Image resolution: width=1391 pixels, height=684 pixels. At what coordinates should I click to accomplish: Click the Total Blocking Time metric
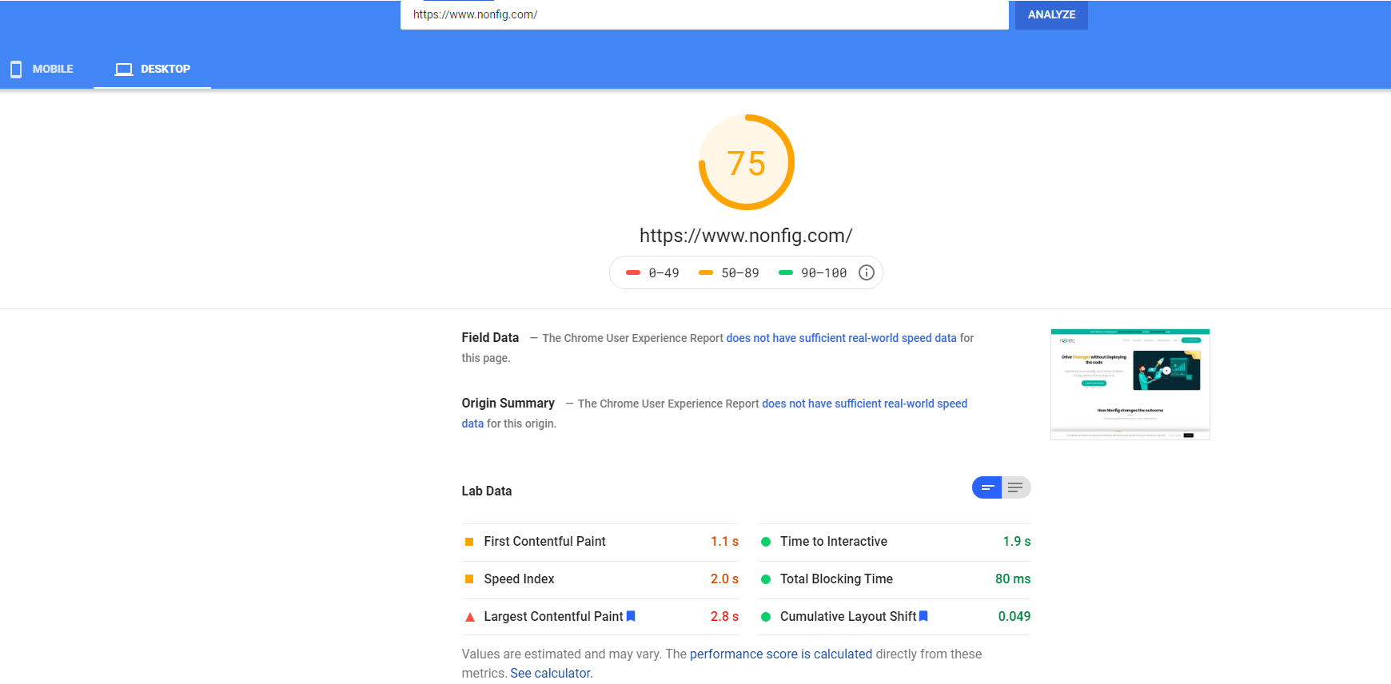[895, 579]
